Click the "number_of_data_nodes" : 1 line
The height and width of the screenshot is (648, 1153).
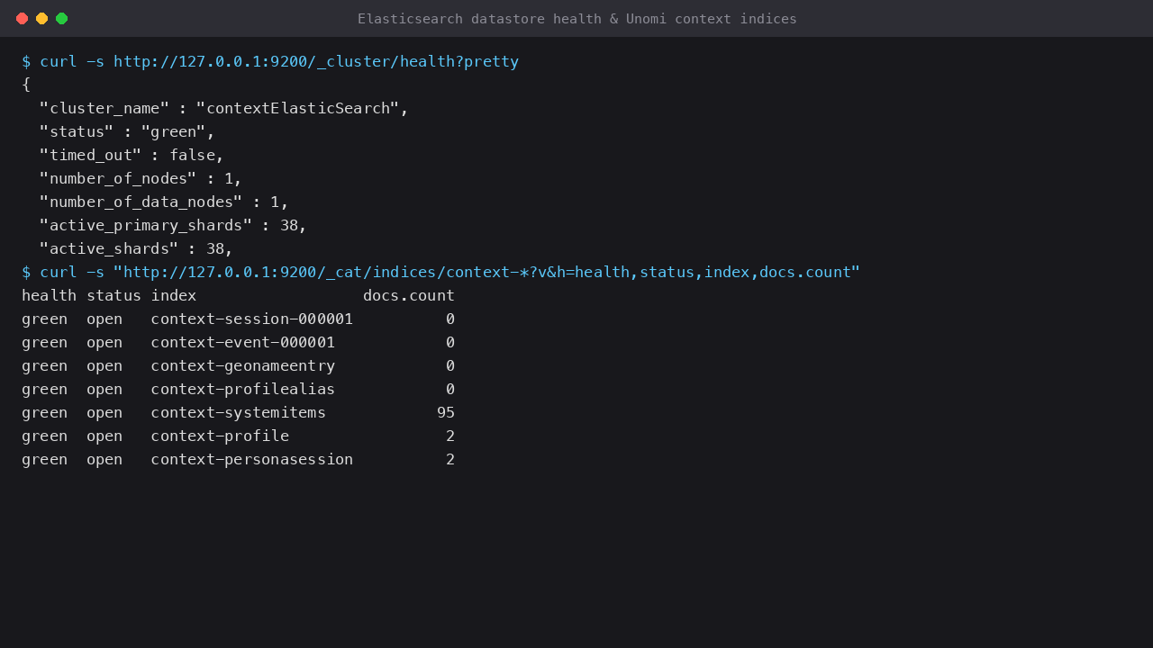(x=164, y=202)
